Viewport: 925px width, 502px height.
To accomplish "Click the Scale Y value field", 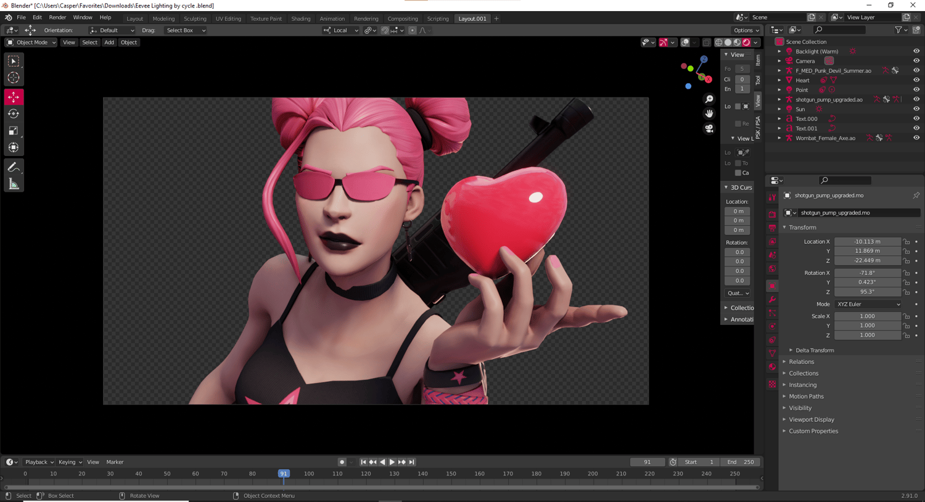I will pos(868,326).
